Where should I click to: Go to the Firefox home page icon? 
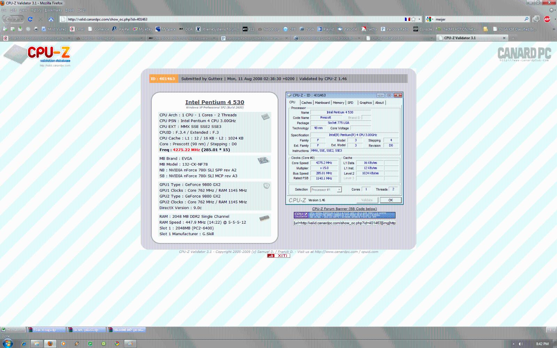click(x=51, y=19)
